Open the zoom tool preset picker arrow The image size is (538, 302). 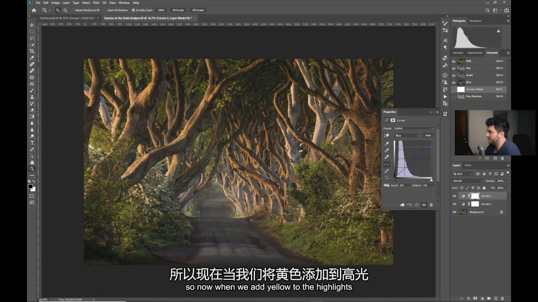pos(49,10)
